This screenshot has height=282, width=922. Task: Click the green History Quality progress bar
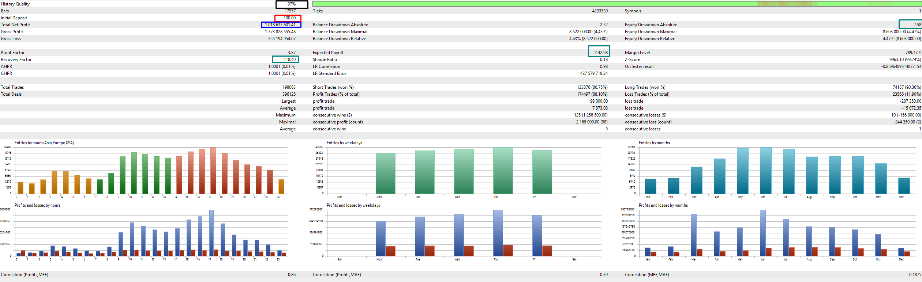617,4
